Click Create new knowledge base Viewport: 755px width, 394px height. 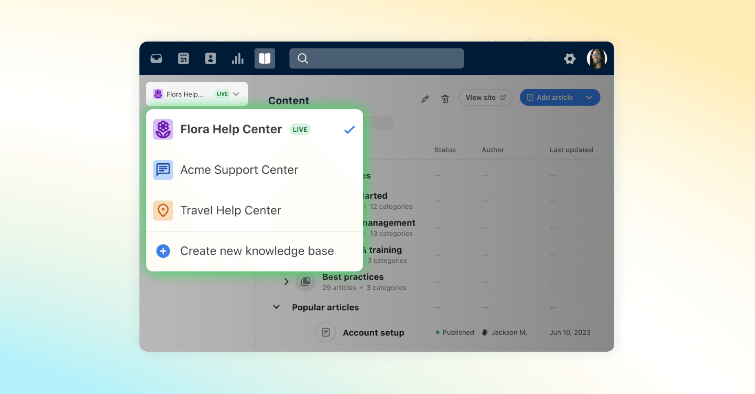click(x=257, y=251)
